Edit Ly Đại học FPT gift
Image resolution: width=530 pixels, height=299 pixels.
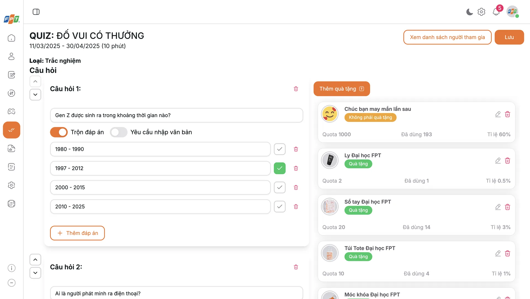[498, 161]
